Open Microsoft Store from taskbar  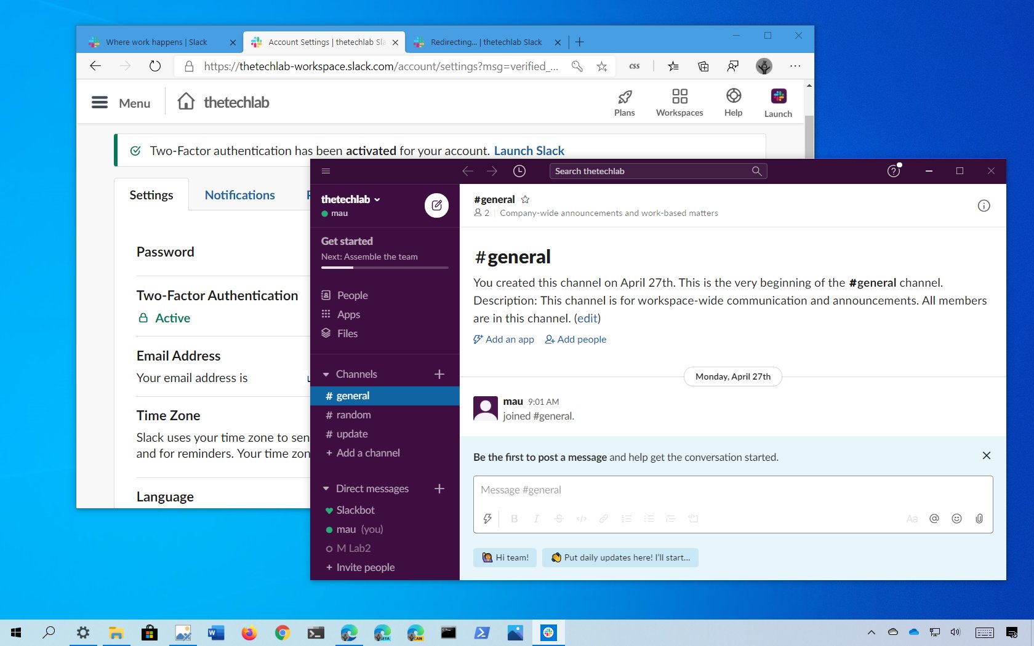[x=150, y=632]
